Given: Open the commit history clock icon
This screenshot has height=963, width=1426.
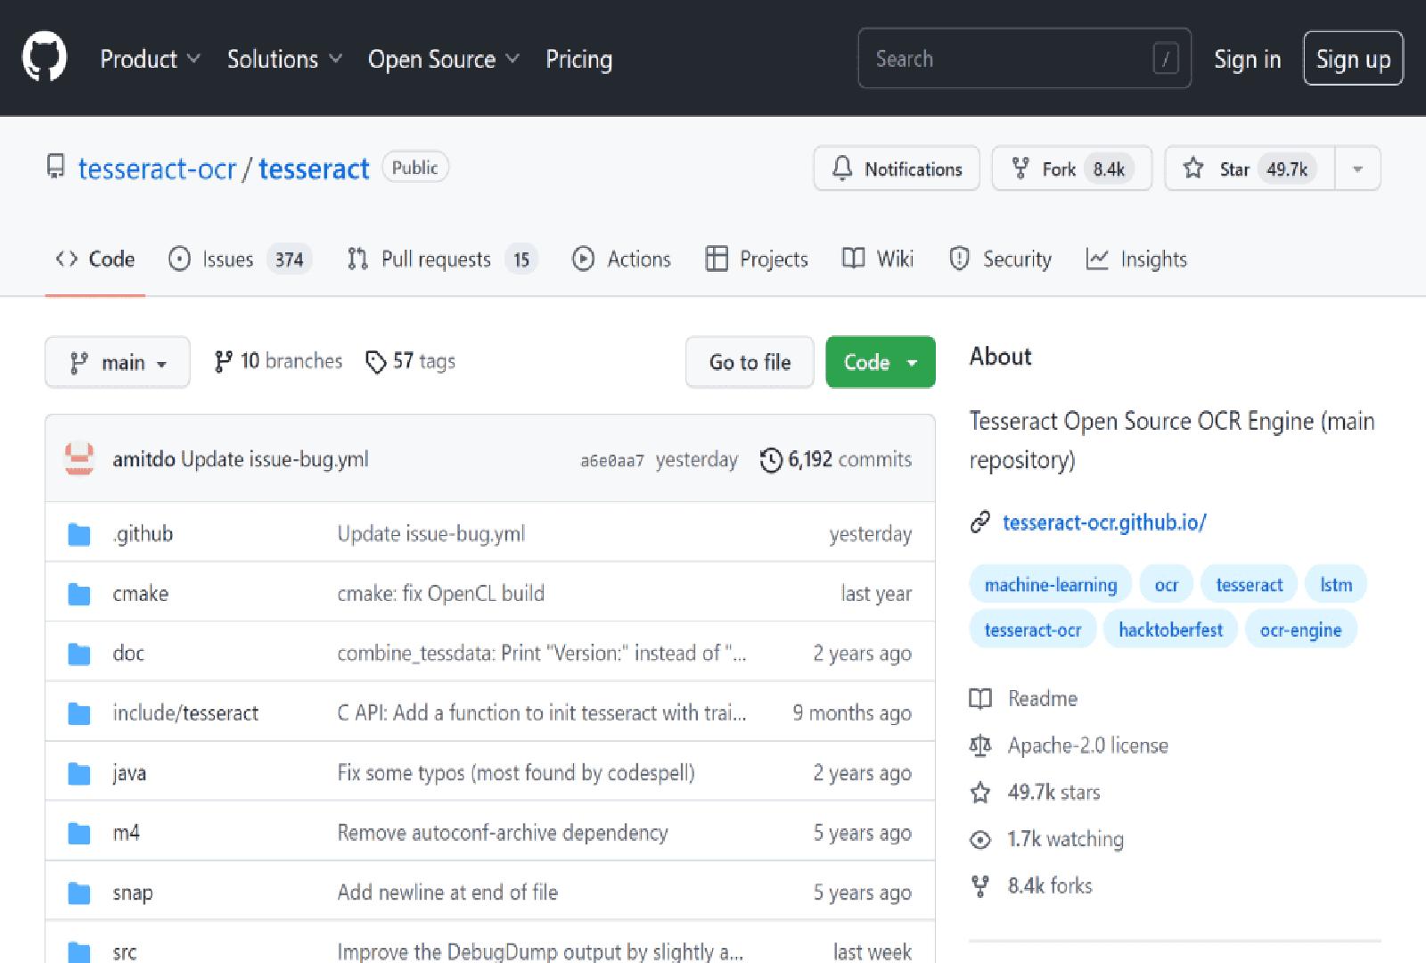Looking at the screenshot, I should (771, 460).
